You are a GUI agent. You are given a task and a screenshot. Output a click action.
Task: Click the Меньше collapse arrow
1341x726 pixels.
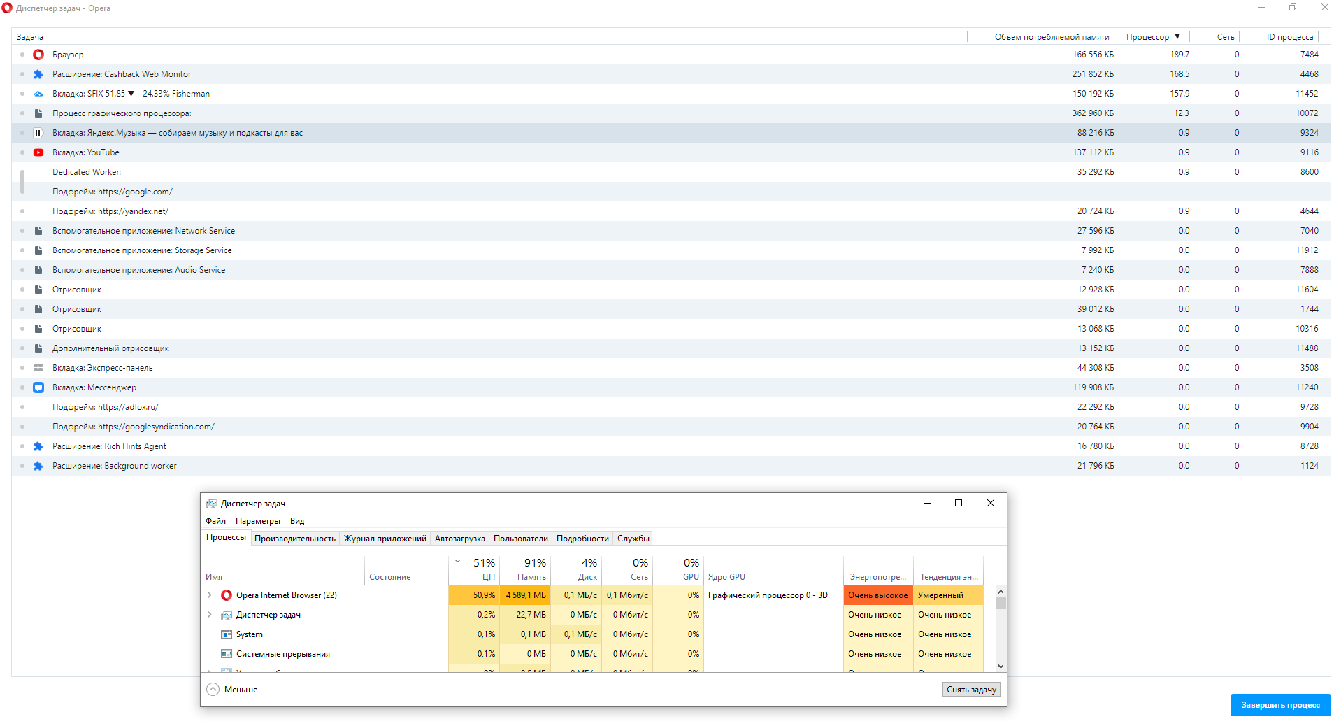point(213,690)
